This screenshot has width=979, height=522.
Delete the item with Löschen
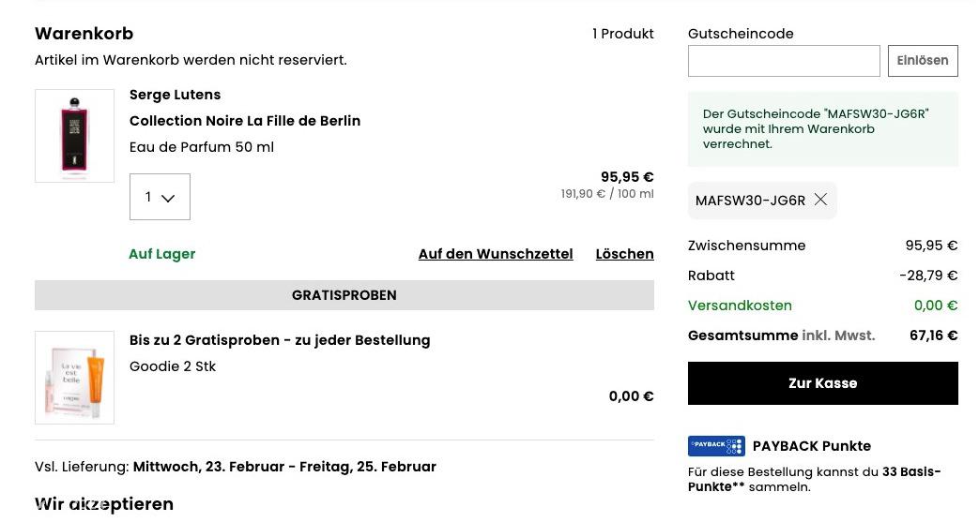click(624, 254)
